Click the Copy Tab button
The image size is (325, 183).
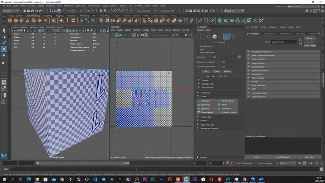(309, 157)
